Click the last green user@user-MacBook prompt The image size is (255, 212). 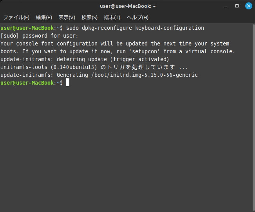pos(27,83)
